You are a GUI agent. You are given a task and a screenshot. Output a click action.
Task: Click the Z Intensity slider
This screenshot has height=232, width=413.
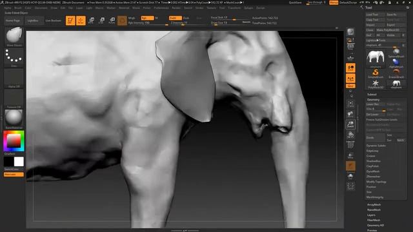[188, 23]
